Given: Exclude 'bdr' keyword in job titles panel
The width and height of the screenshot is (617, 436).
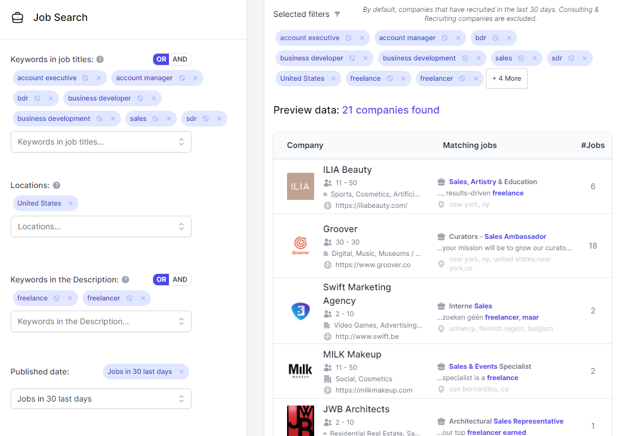Looking at the screenshot, I should pyautogui.click(x=37, y=98).
